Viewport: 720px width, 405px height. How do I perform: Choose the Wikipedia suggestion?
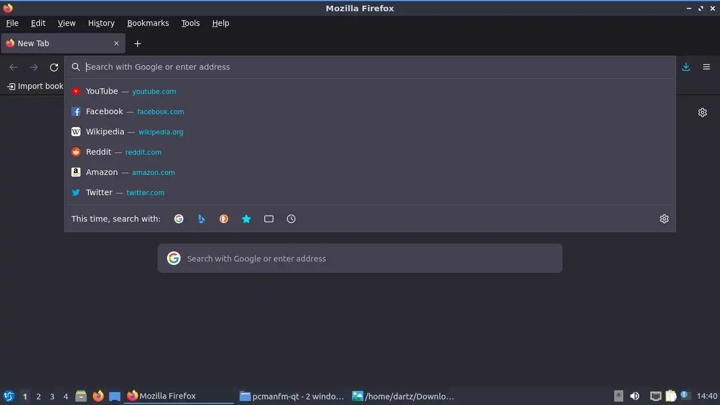pos(370,132)
